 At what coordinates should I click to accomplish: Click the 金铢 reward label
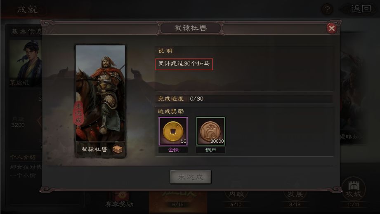pyautogui.click(x=173, y=150)
